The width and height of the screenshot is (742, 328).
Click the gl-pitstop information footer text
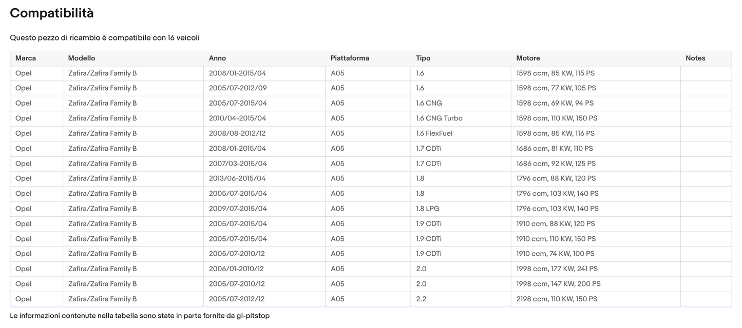140,316
